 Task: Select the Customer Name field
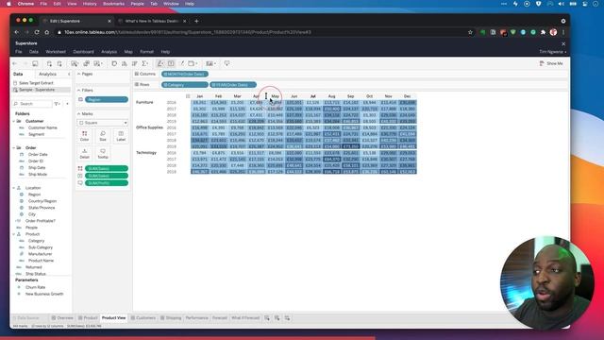(42, 127)
